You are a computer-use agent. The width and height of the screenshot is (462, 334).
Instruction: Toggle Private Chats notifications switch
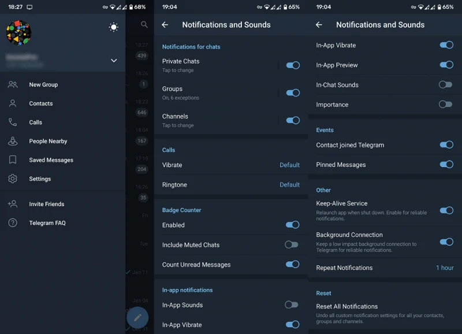click(293, 65)
